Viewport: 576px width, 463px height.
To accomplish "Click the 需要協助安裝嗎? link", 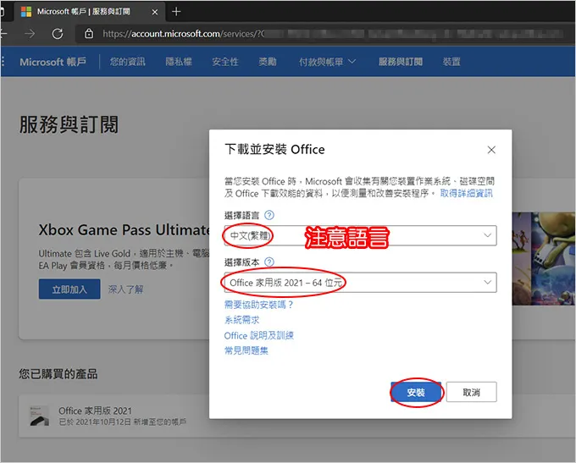I will pyautogui.click(x=258, y=305).
